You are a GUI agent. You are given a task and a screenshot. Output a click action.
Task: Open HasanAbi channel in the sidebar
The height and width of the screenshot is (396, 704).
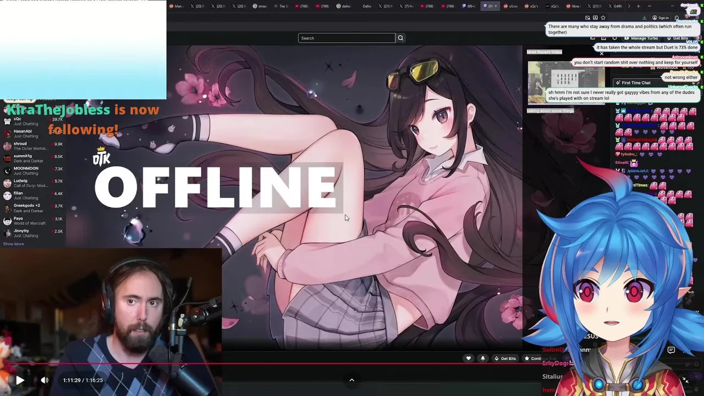pos(33,134)
